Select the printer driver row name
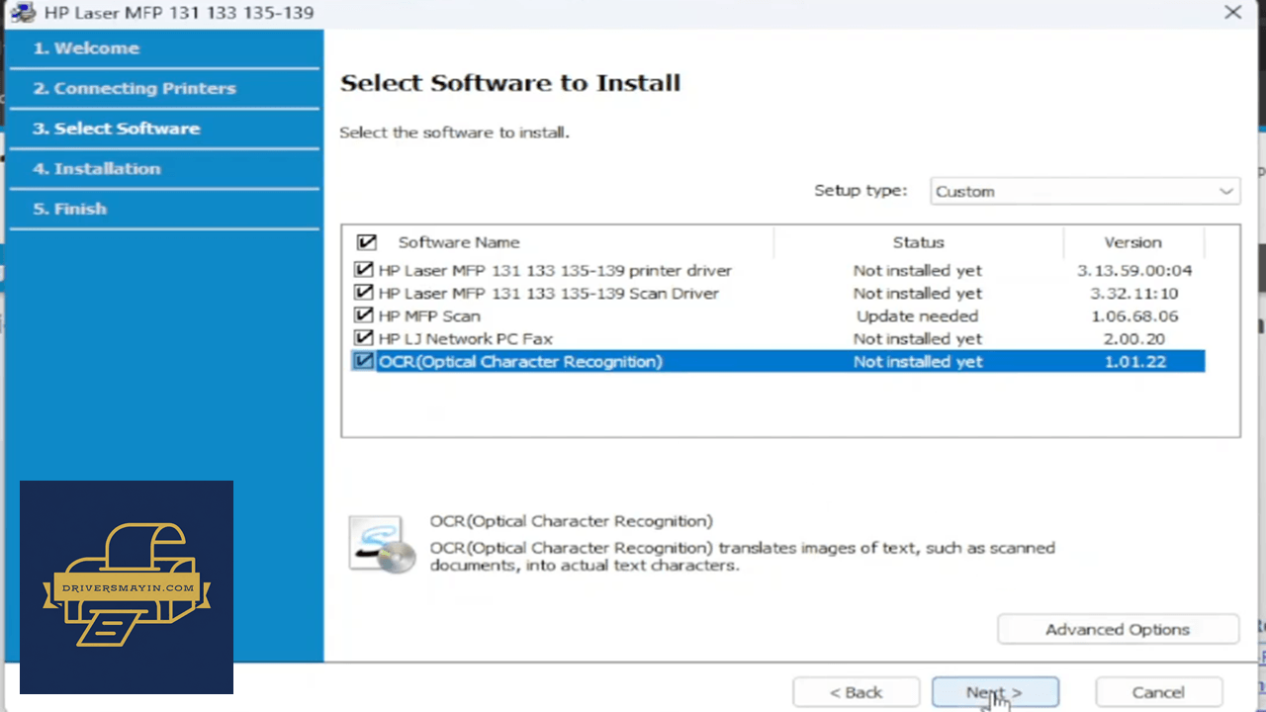 pos(555,270)
